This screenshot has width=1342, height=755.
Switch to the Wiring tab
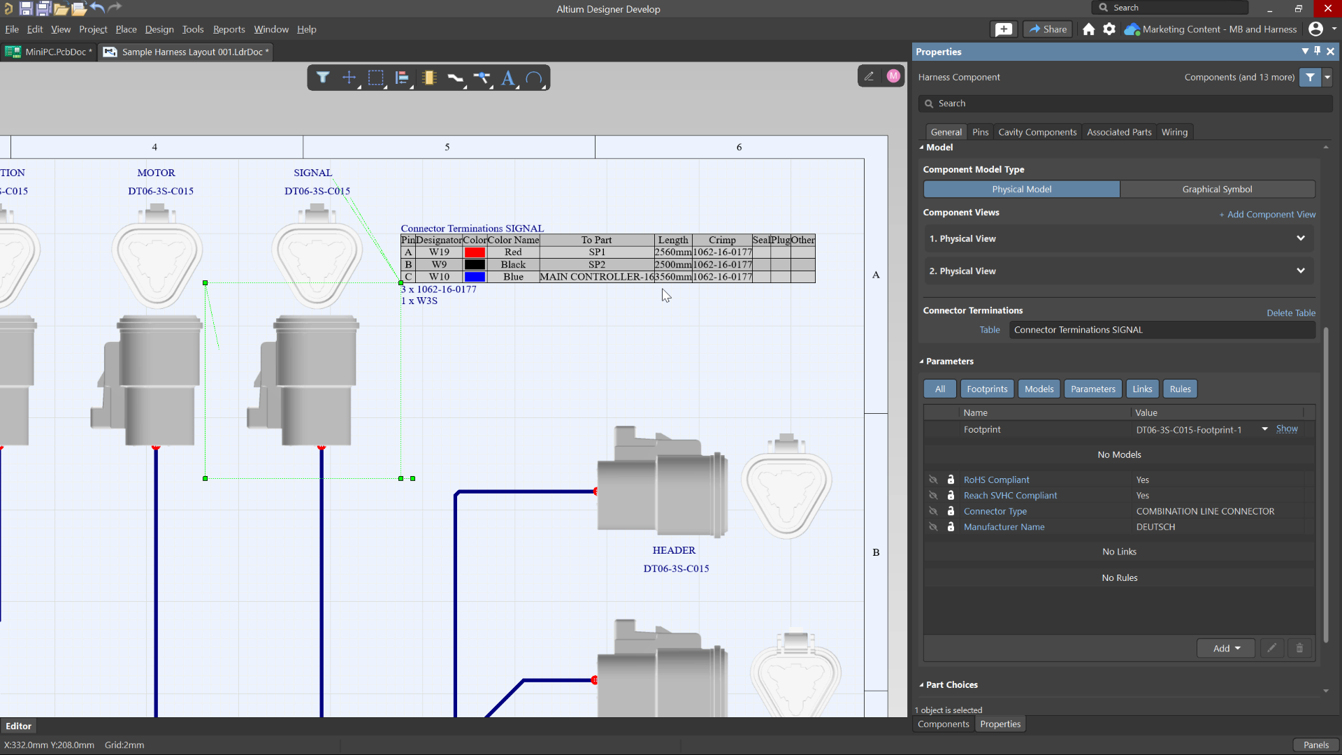(x=1174, y=132)
